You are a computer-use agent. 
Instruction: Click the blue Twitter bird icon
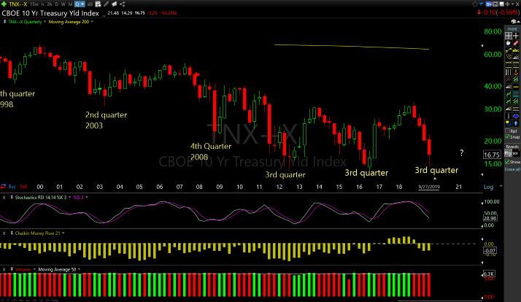481,4
